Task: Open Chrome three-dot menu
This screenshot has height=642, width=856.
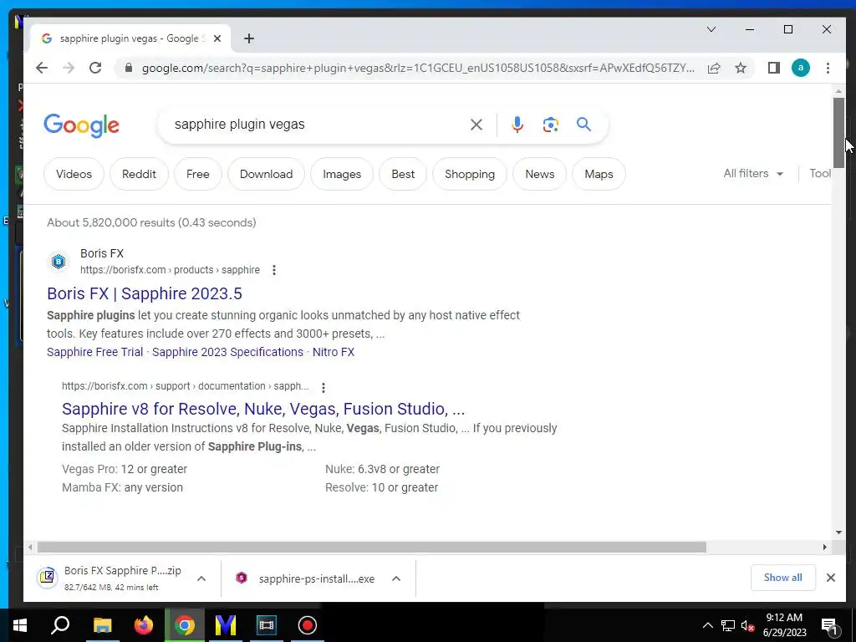Action: 828,68
